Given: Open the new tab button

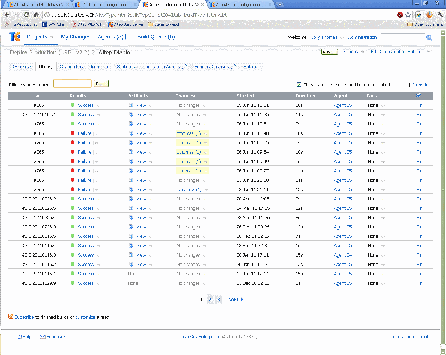Looking at the screenshot, I should 280,5.
